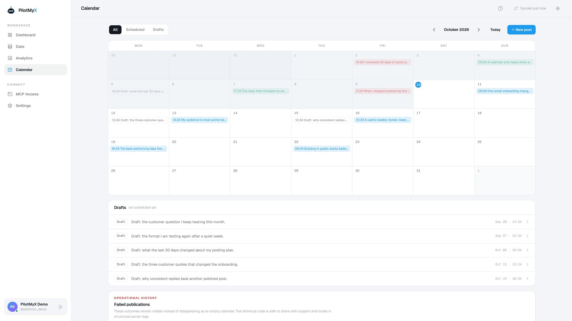This screenshot has height=321, width=572.
Task: Select the All filter tab
Action: (115, 30)
